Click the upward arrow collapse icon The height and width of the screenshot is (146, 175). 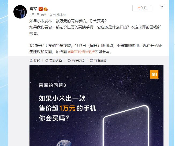pos(31,60)
